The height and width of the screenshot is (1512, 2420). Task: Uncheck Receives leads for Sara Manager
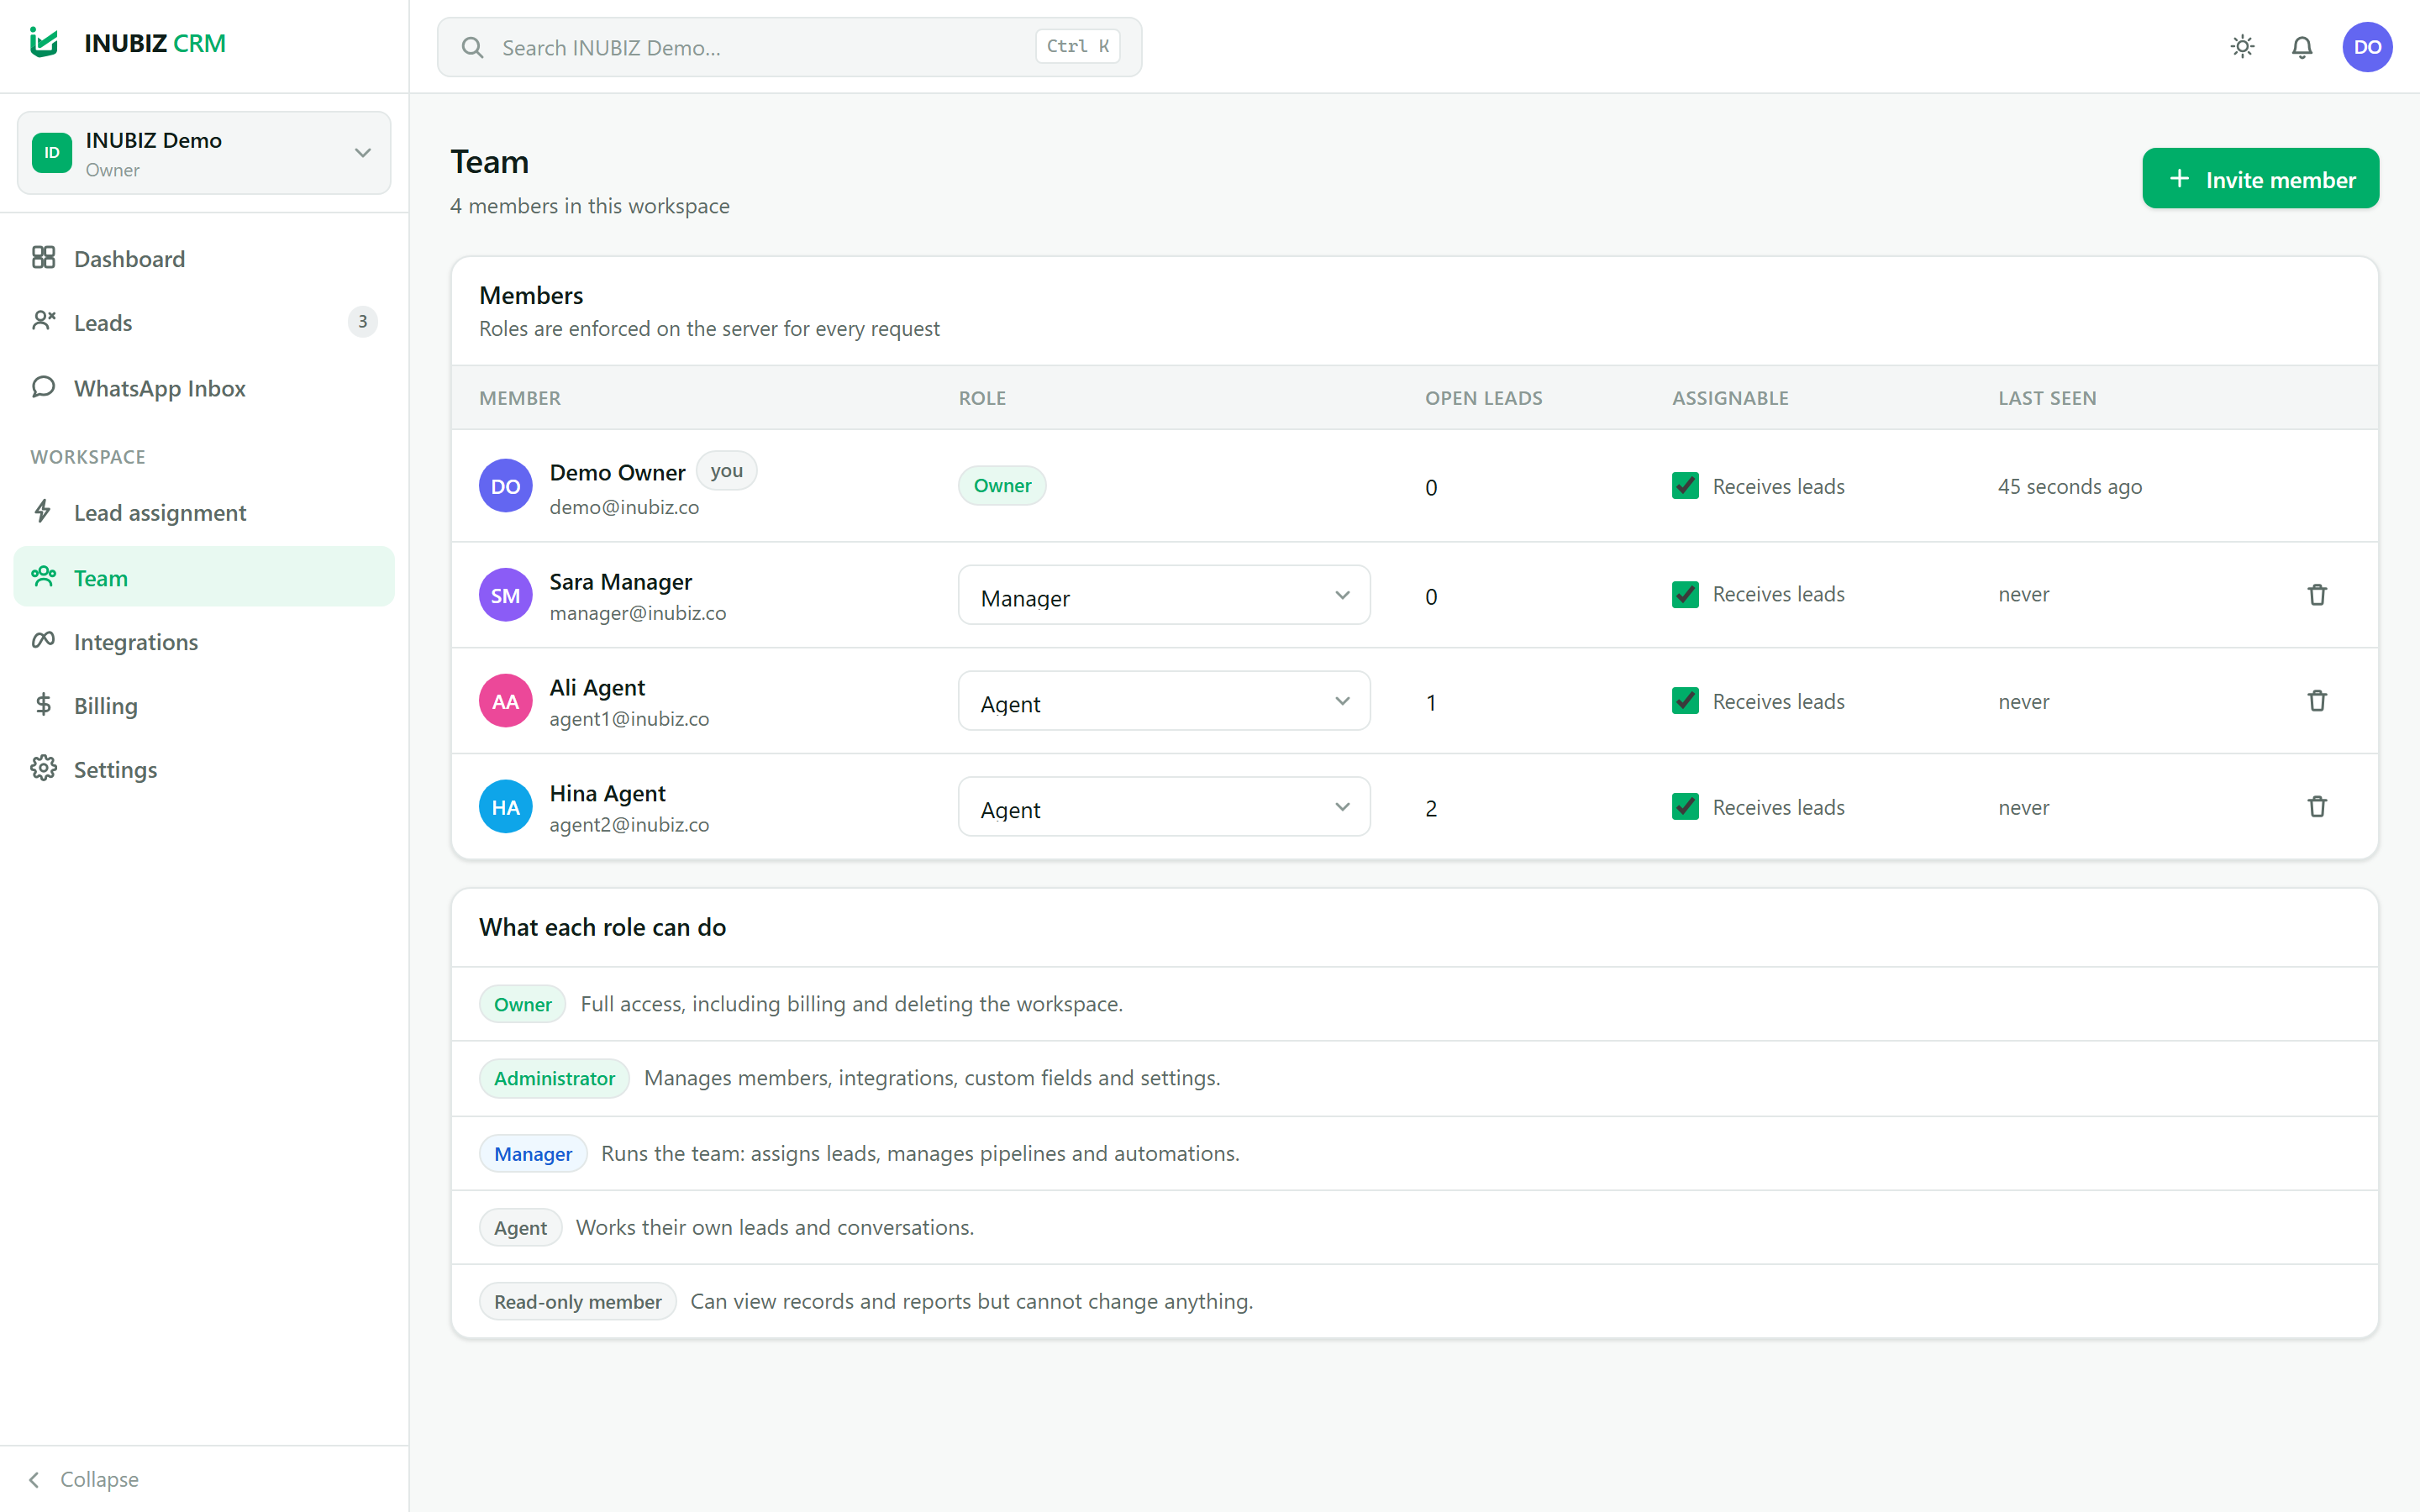click(x=1685, y=594)
